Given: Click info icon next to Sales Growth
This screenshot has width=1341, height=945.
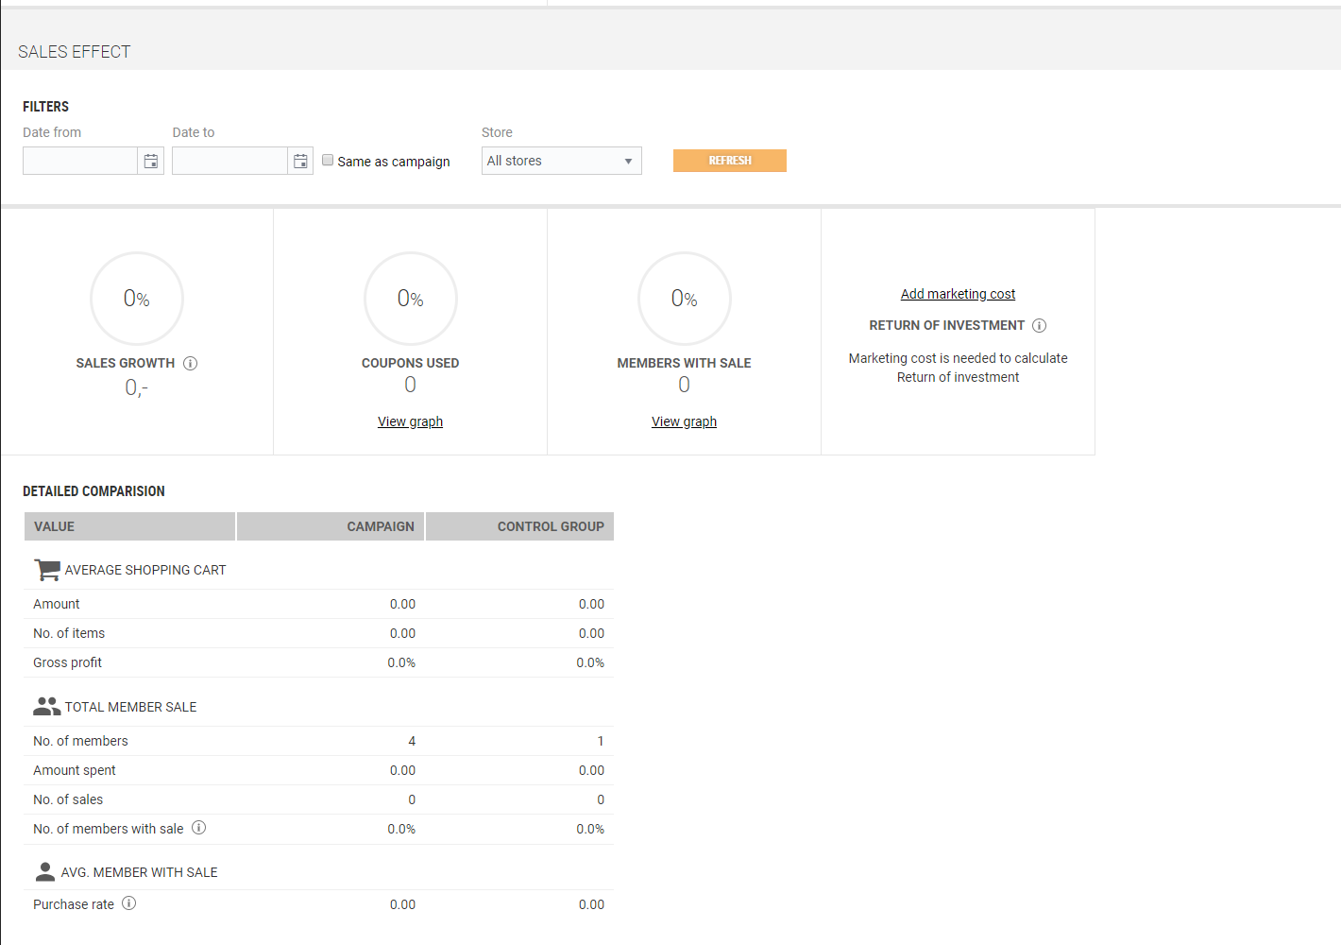Looking at the screenshot, I should (x=191, y=364).
